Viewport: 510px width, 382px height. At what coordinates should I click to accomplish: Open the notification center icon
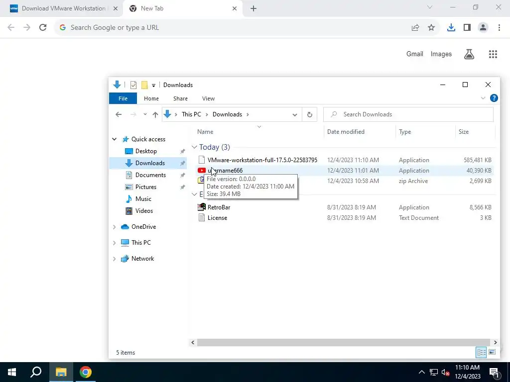pos(494,372)
